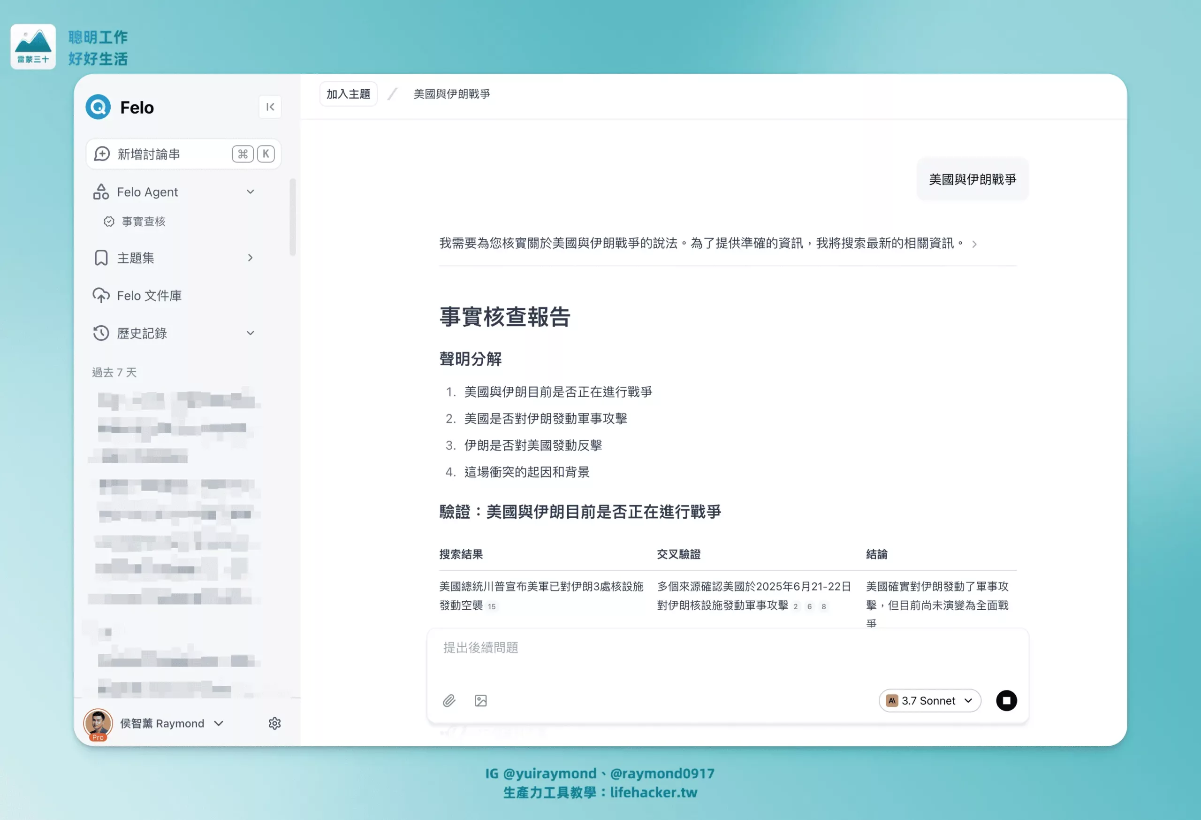Click list item 美國是否對伊朗發動軍事攻擊
This screenshot has width=1201, height=820.
coord(546,419)
